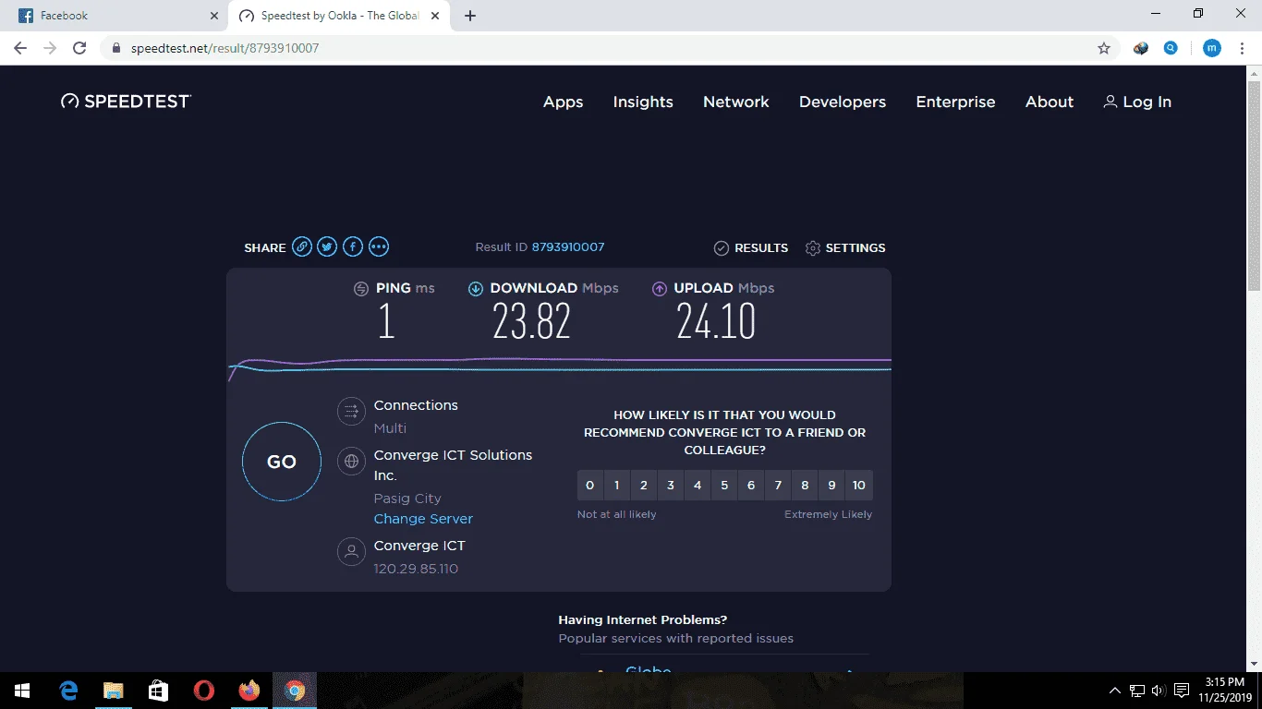Screen dimensions: 1262x709
Task: Open File Explorer from taskbar
Action: pyautogui.click(x=113, y=691)
